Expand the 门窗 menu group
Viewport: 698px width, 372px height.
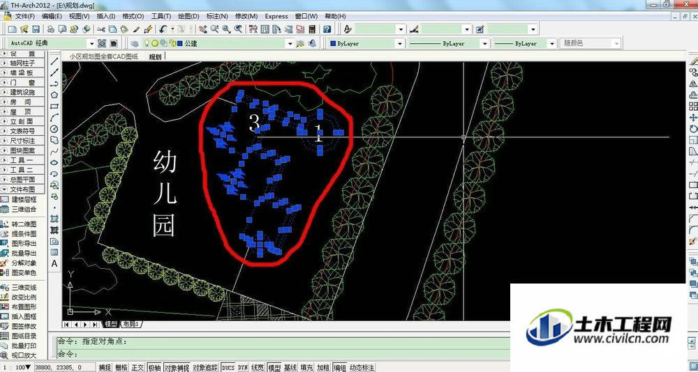(x=23, y=83)
